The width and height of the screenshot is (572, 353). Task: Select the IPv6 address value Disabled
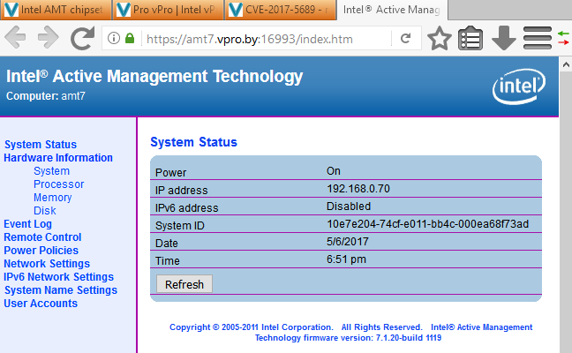tap(349, 206)
